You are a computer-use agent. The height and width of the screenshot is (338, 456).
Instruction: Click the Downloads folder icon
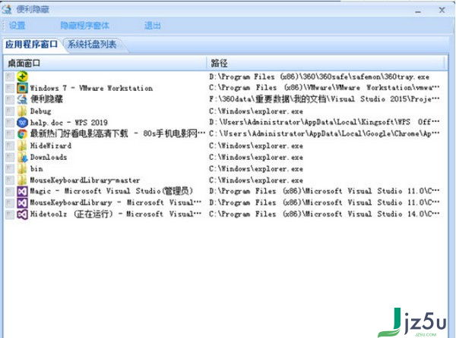22,157
